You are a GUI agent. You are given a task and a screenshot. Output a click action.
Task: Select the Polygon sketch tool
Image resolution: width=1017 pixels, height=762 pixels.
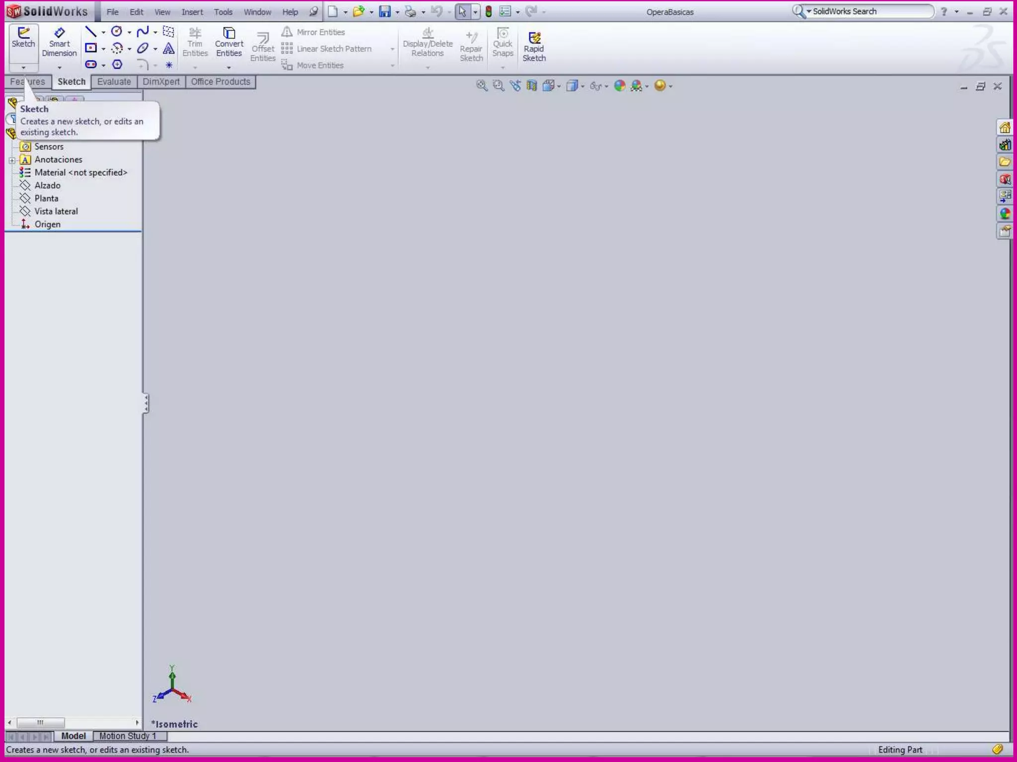click(117, 64)
